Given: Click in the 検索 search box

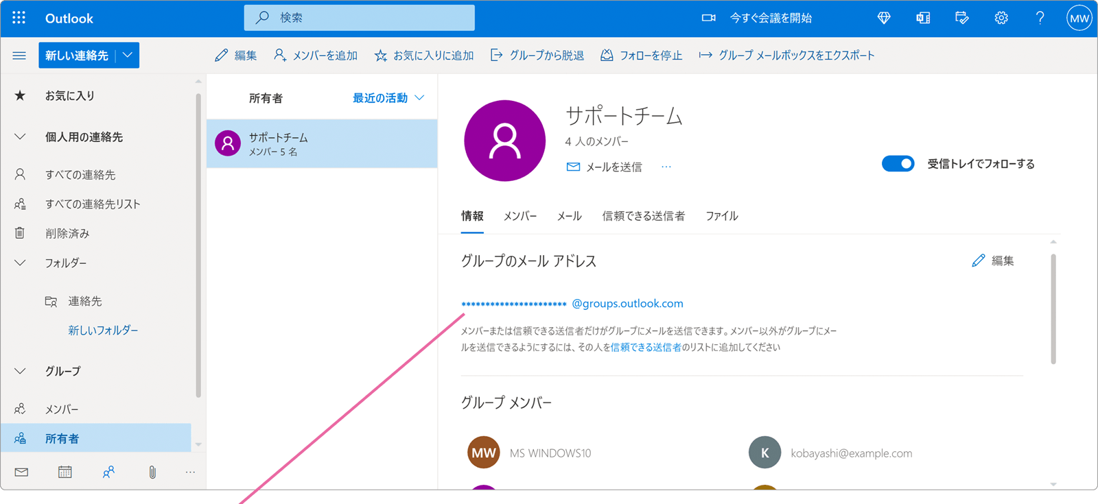Looking at the screenshot, I should (360, 18).
